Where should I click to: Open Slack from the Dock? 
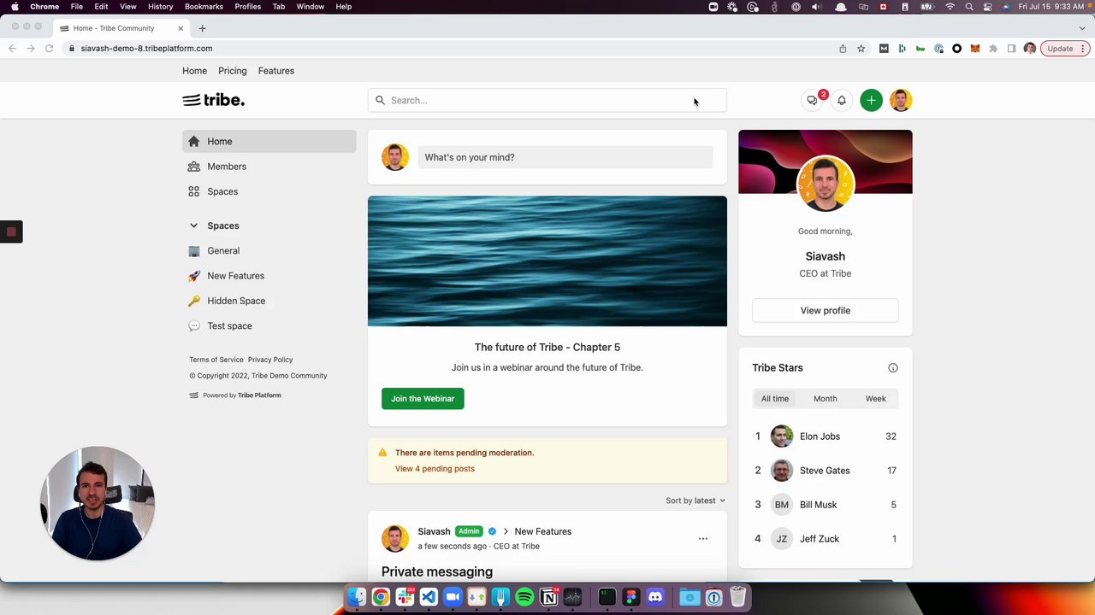click(x=405, y=597)
